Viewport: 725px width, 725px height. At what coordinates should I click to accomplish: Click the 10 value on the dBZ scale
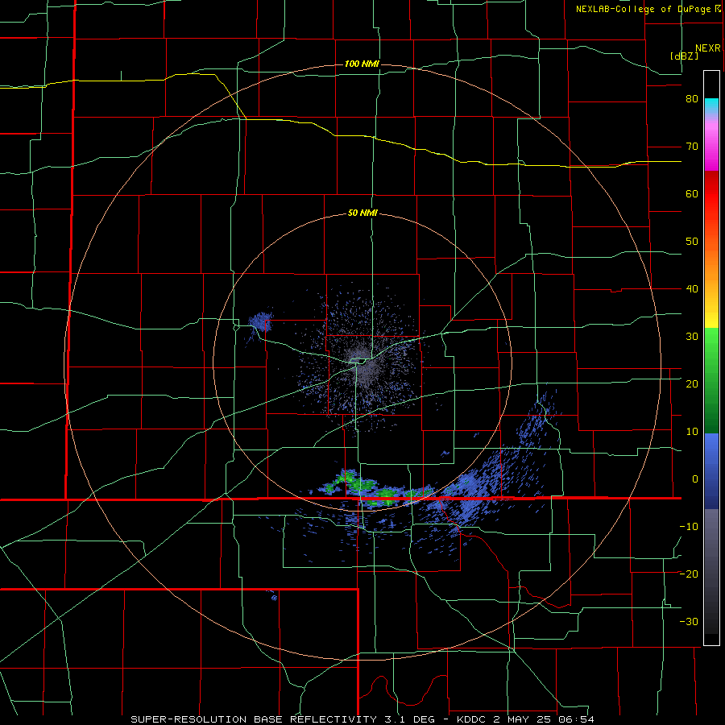(x=692, y=432)
